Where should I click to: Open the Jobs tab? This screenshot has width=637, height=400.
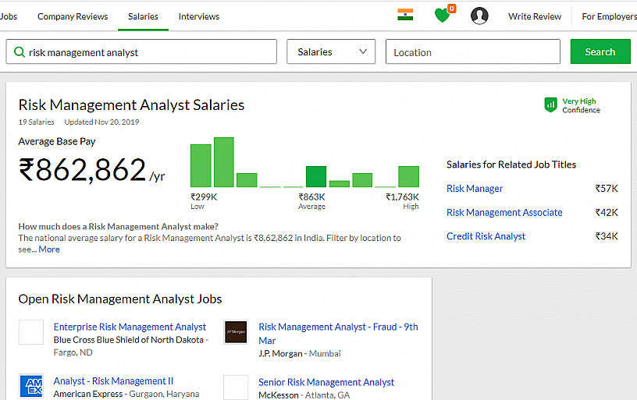coord(9,16)
